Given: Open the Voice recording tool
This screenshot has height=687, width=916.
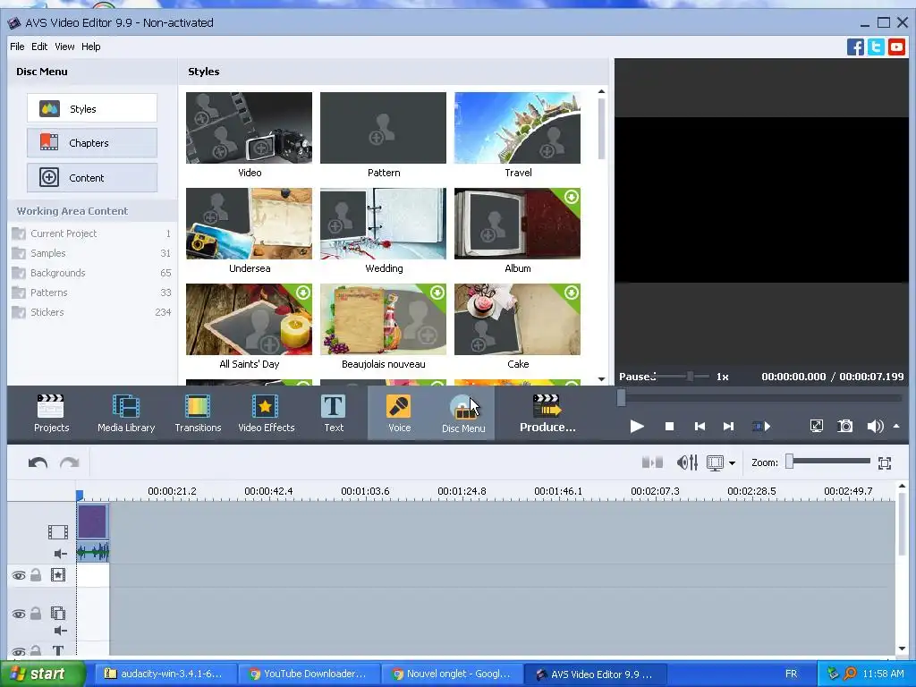Looking at the screenshot, I should click(400, 413).
